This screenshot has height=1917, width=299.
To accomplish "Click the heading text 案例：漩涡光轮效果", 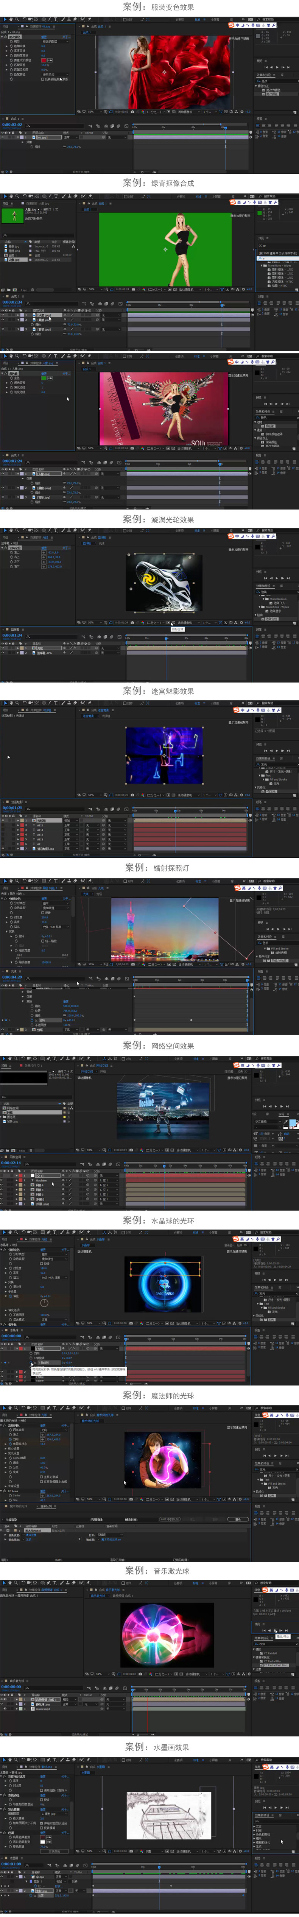I will coord(159,519).
